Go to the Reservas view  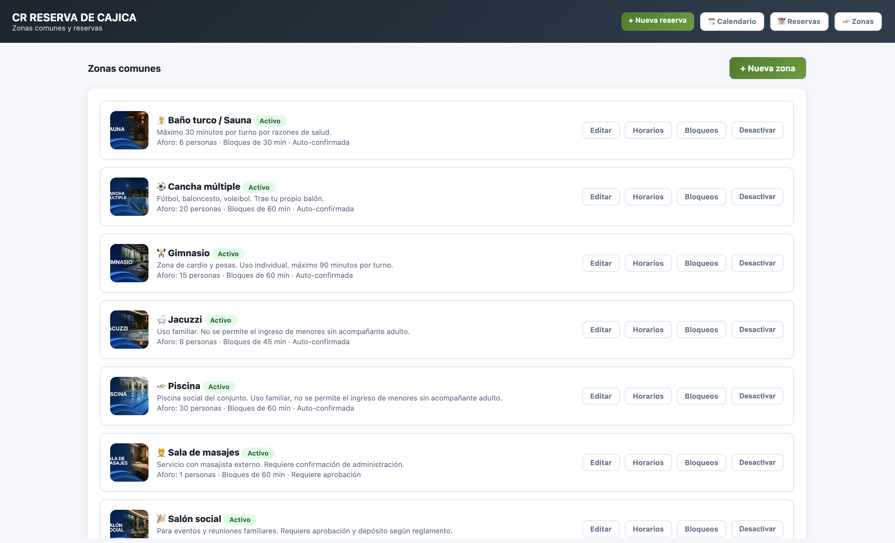799,22
